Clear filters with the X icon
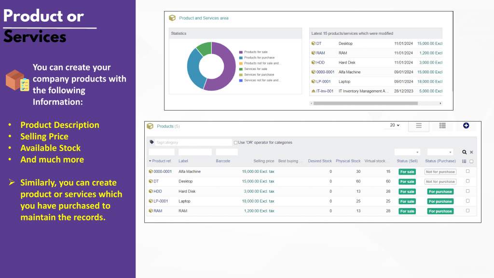The height and width of the screenshot is (278, 494). [471, 152]
